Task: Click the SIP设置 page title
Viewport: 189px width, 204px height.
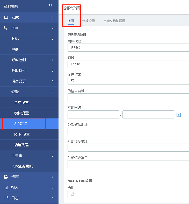Action: tap(72, 8)
